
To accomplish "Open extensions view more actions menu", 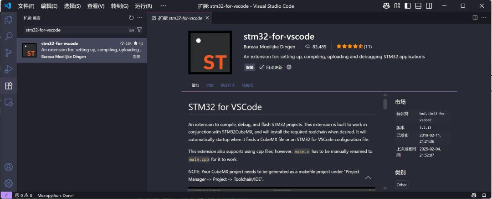I will (x=140, y=18).
